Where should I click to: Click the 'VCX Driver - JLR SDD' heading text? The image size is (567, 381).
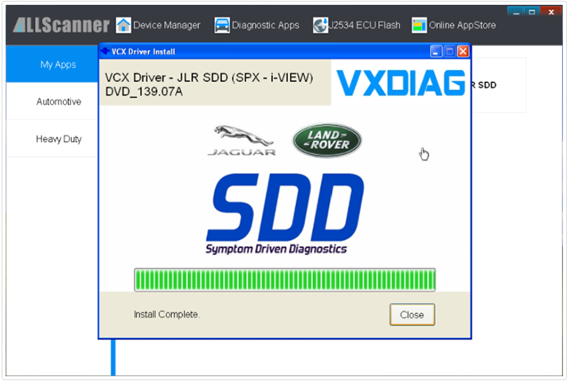coord(209,84)
